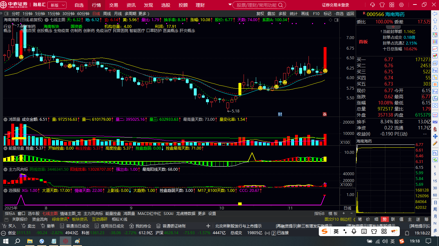Click the collapse arrow at chart top-left
439x246 pixels.
pyautogui.click(x=1, y=14)
